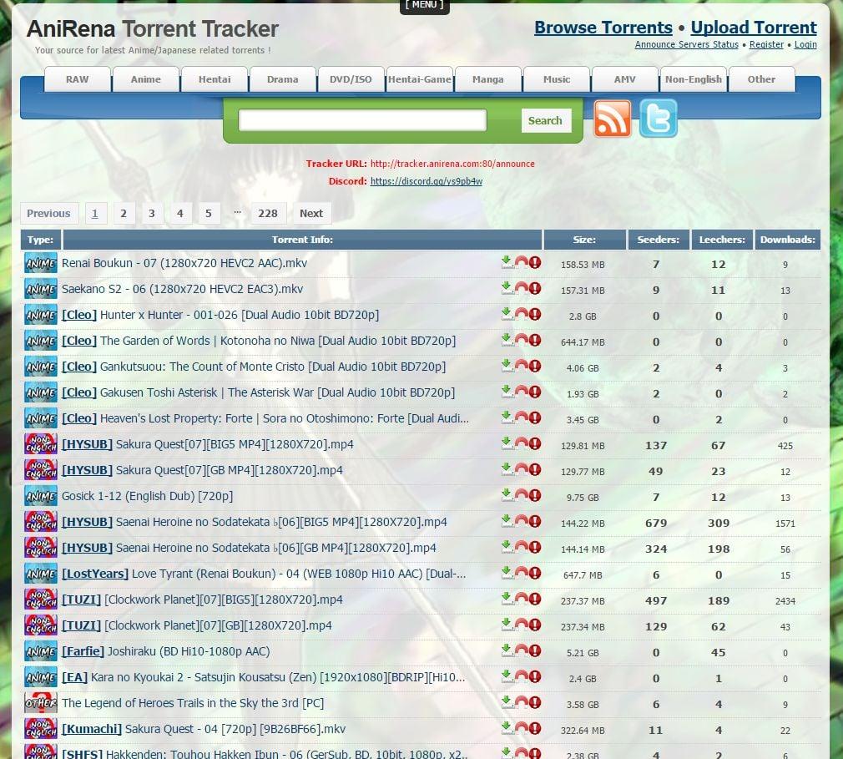Download torrent for Renai Boukun - 07
This screenshot has height=759, width=843.
pos(507,262)
